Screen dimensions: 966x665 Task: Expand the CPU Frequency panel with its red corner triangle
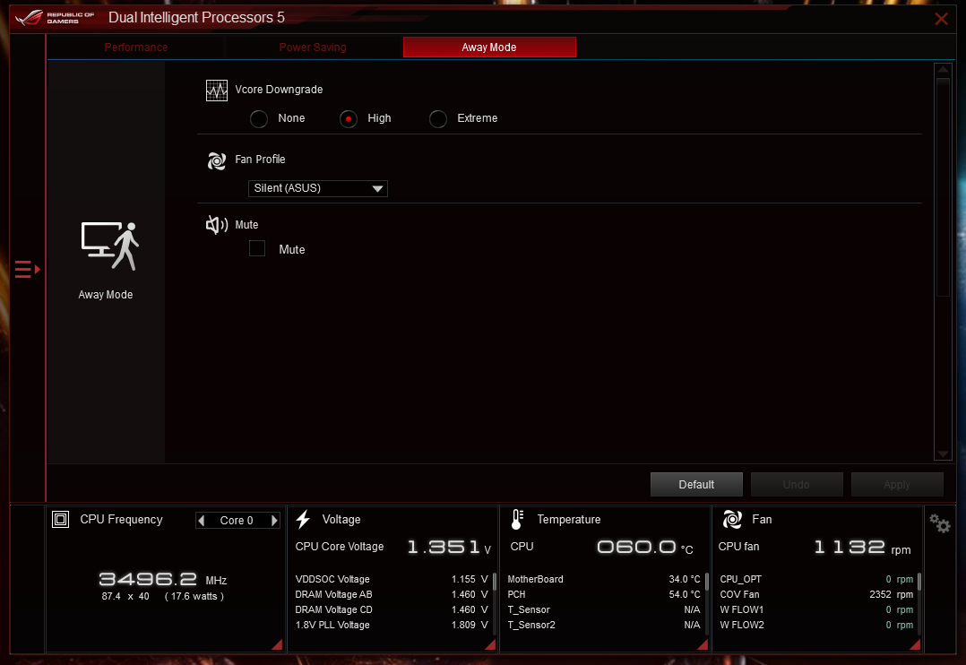tap(277, 644)
